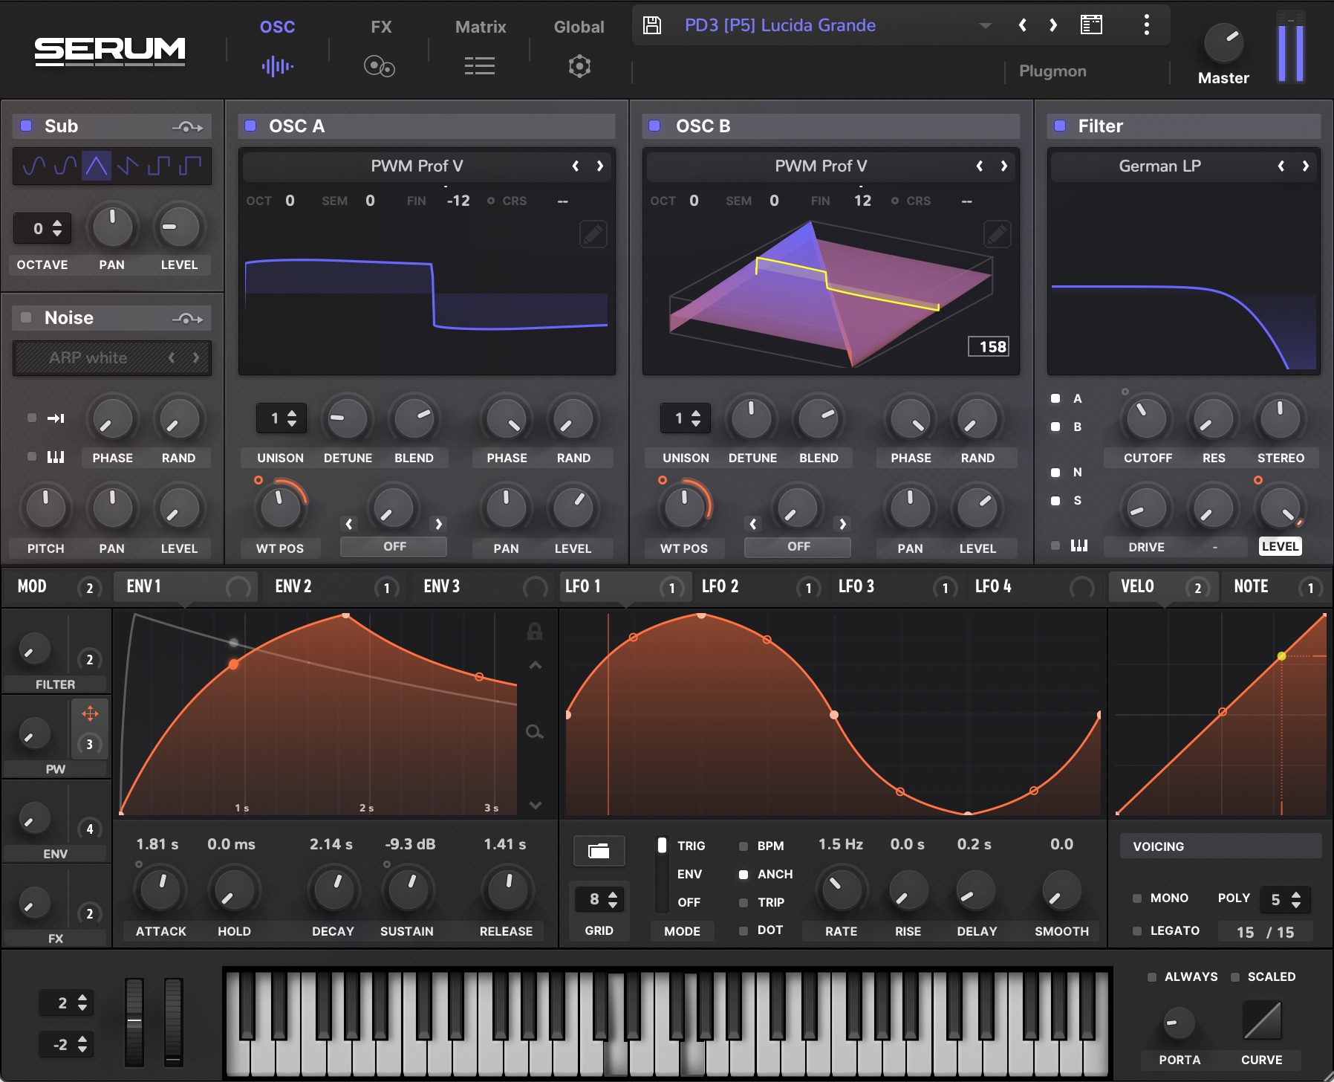Select the LFO ENV mode label
The image size is (1334, 1082).
pyautogui.click(x=689, y=875)
